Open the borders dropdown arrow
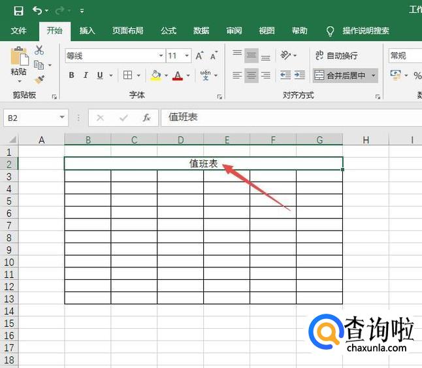This screenshot has height=368, width=422. (x=138, y=75)
